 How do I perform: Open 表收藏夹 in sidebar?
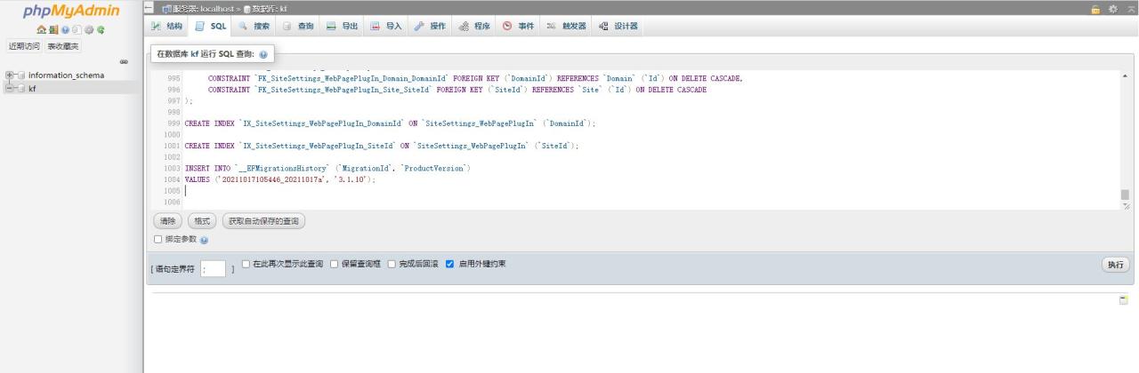tap(63, 46)
